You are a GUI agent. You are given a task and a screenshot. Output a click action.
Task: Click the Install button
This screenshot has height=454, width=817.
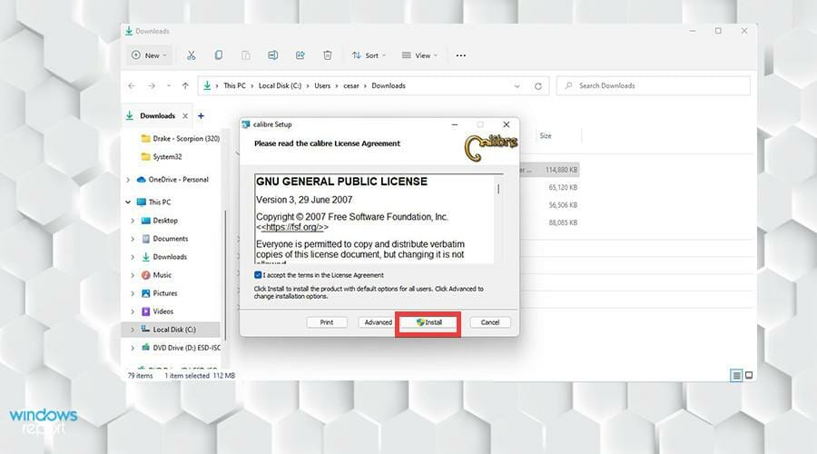[x=428, y=322]
